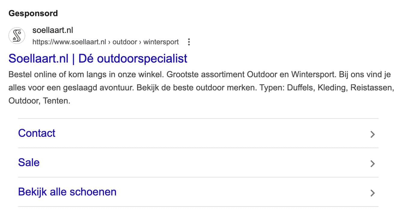Open the Sale sitelink
Screen dimensions: 414x211
pos(29,163)
